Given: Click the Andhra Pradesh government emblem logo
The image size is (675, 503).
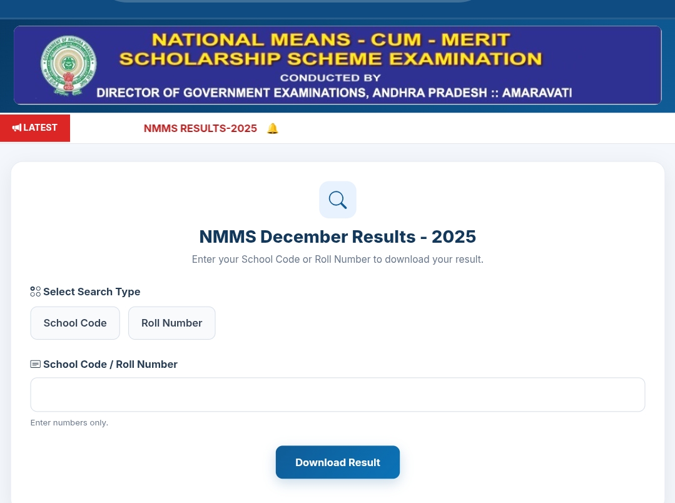Looking at the screenshot, I should click(68, 66).
